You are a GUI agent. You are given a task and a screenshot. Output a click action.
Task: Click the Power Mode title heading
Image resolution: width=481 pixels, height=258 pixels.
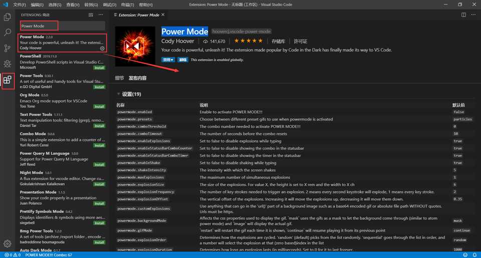185,31
